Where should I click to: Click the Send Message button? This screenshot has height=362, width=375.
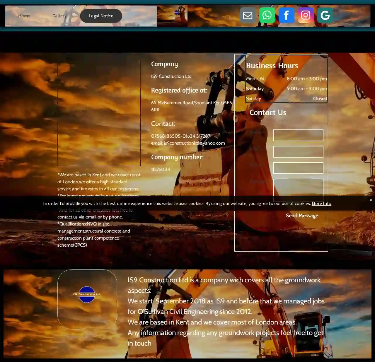[x=302, y=216]
